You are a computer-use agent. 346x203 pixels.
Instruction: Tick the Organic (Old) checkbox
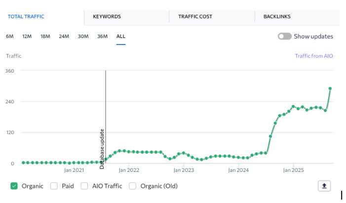[132, 186]
